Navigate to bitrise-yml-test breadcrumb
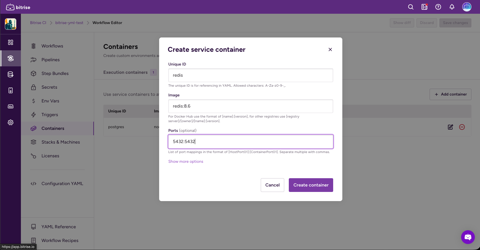Image resolution: width=480 pixels, height=250 pixels. click(x=69, y=23)
